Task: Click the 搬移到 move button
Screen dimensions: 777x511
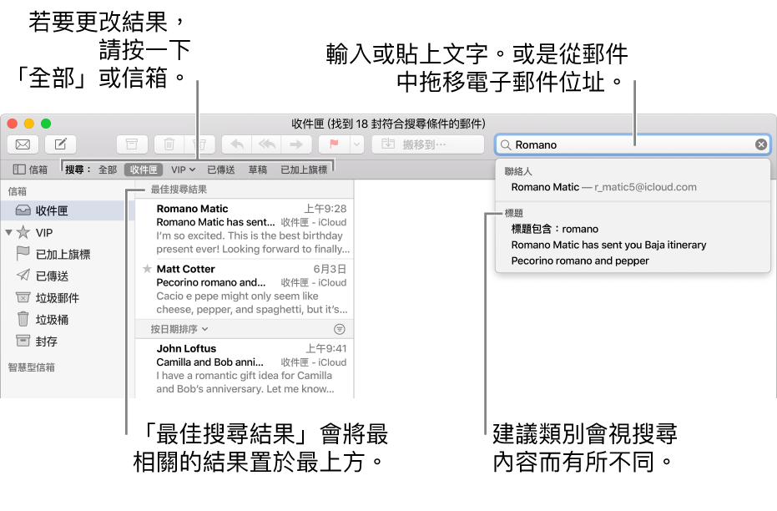Action: pyautogui.click(x=427, y=144)
